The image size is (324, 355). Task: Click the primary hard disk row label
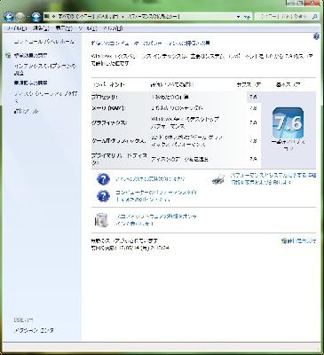pyautogui.click(x=120, y=159)
